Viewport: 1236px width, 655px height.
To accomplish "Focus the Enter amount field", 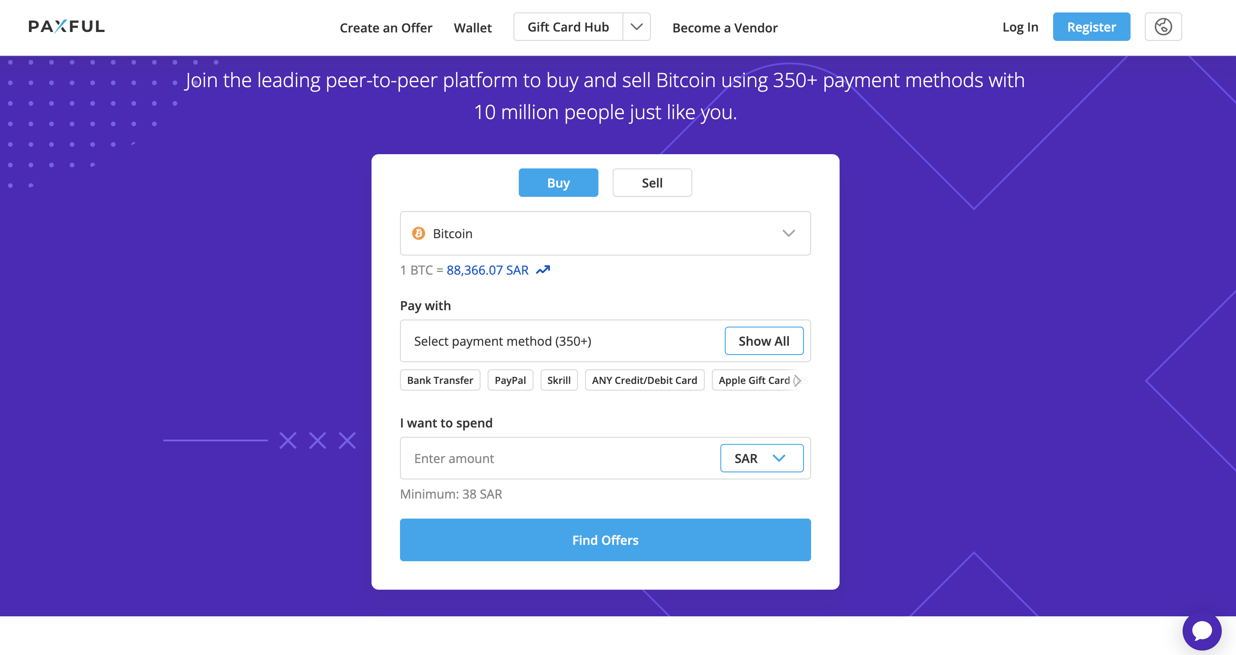I will point(559,458).
